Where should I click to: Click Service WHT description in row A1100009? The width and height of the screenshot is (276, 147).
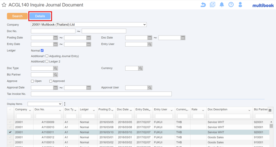216,122
